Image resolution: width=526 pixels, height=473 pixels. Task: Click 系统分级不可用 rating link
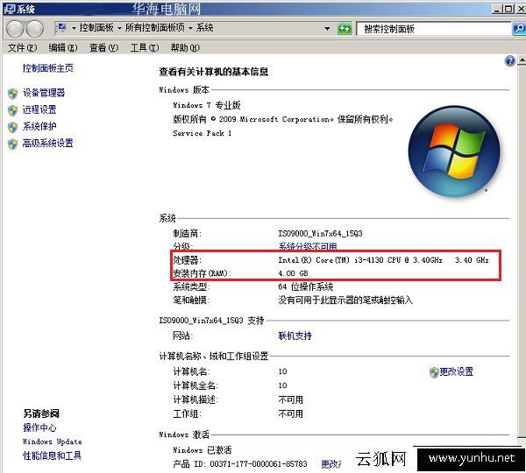(308, 246)
